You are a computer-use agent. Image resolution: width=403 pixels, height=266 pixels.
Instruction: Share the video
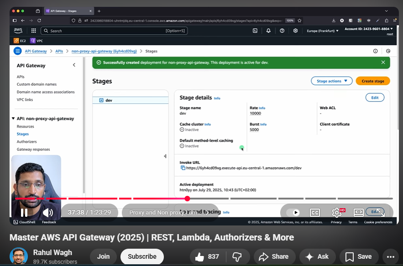coord(273,256)
